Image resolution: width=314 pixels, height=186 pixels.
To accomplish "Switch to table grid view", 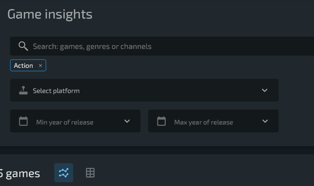I will (x=90, y=173).
